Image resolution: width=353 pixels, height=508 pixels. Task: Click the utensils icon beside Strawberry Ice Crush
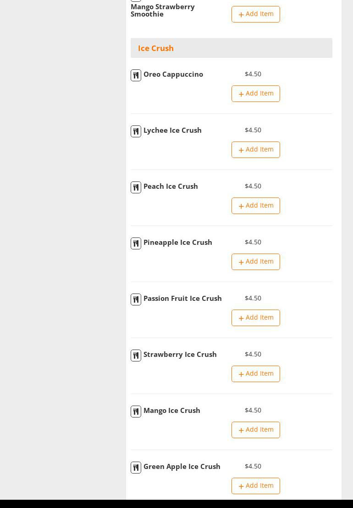pyautogui.click(x=136, y=356)
